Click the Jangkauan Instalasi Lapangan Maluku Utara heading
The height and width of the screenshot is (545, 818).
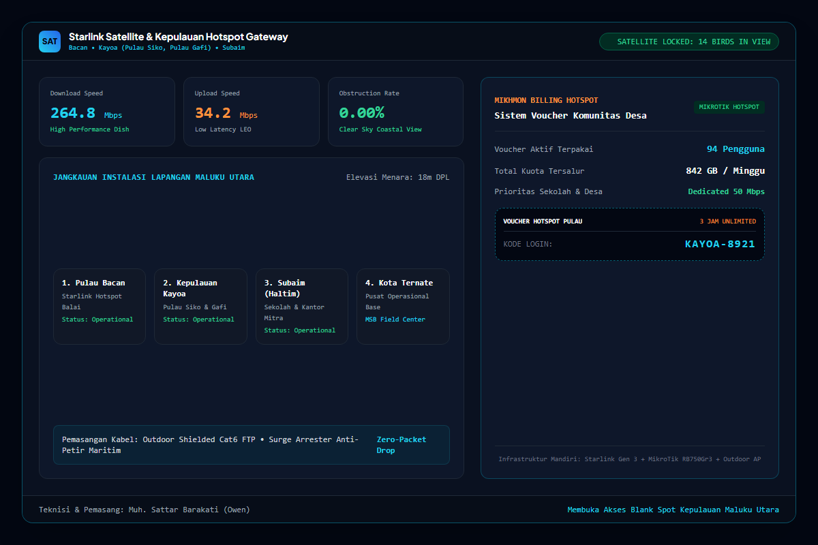(153, 178)
